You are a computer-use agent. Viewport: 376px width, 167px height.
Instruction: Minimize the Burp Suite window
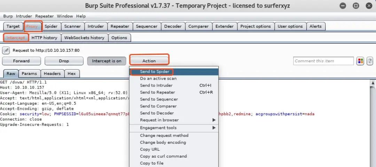343,6
